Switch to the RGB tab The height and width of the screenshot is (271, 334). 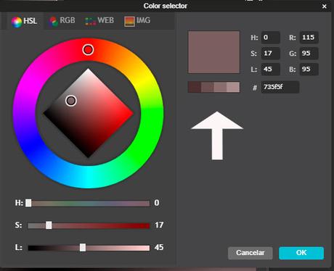62,21
